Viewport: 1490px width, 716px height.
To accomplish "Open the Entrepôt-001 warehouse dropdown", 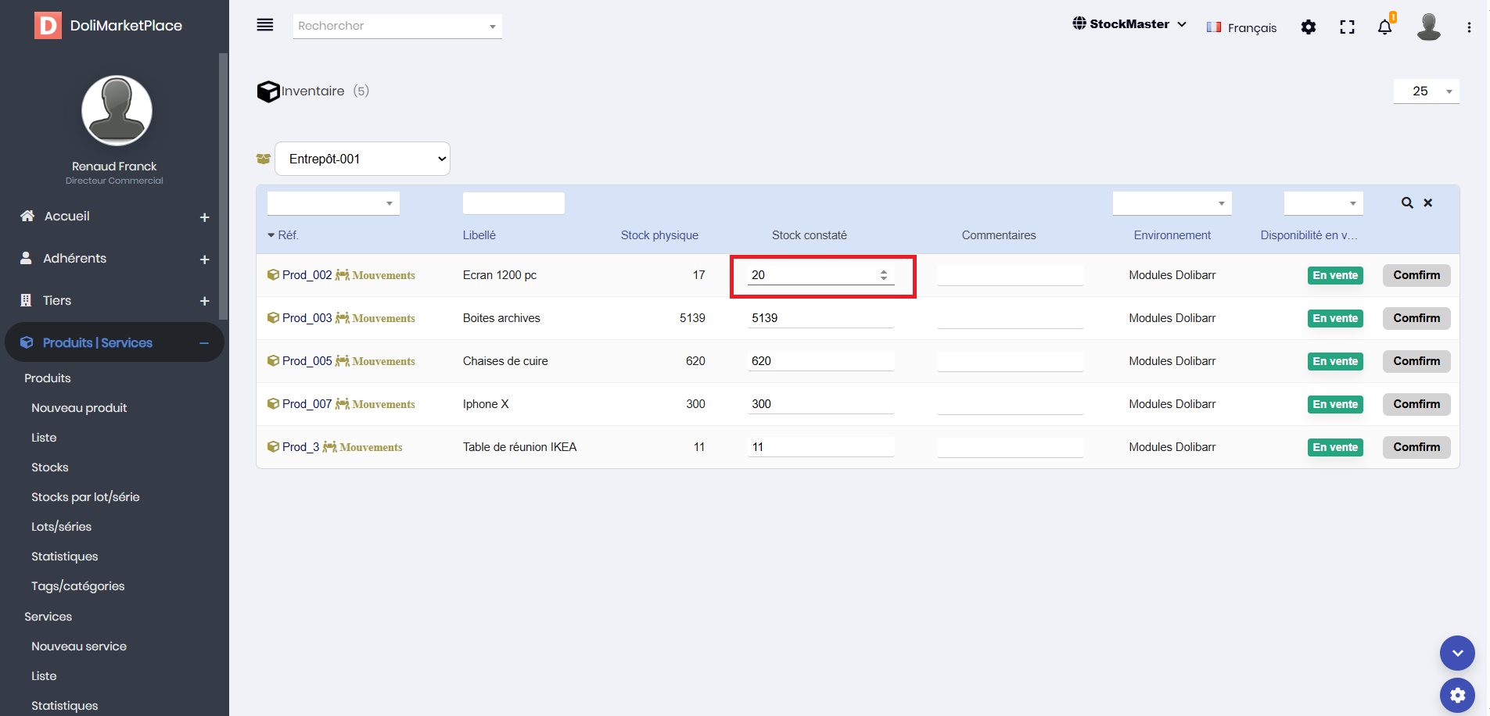I will (362, 159).
